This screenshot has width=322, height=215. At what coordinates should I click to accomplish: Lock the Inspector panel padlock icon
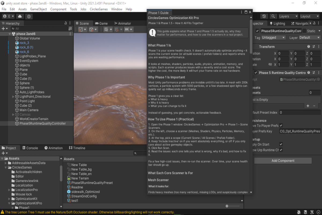coord(314,23)
